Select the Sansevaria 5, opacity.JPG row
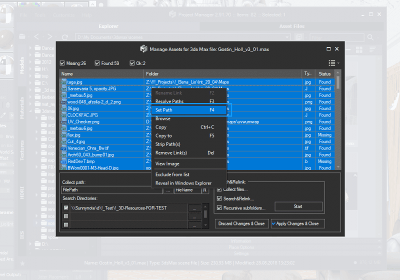Viewport: 400px width, 280px height. (x=196, y=88)
